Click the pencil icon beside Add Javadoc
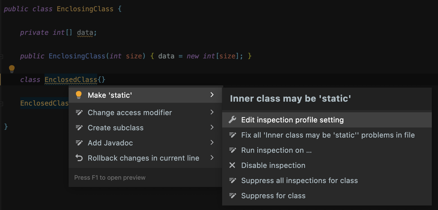Image resolution: width=438 pixels, height=210 pixels. point(79,143)
